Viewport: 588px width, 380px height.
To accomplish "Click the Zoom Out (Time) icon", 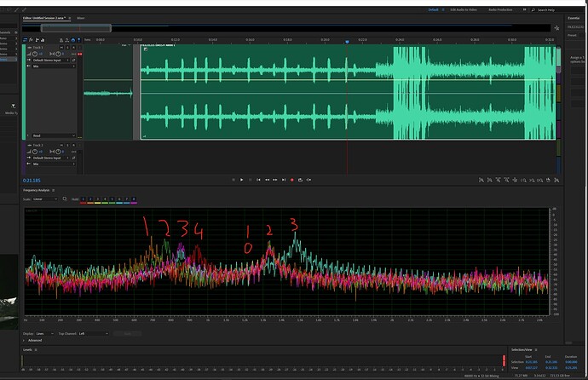I will [x=506, y=181].
